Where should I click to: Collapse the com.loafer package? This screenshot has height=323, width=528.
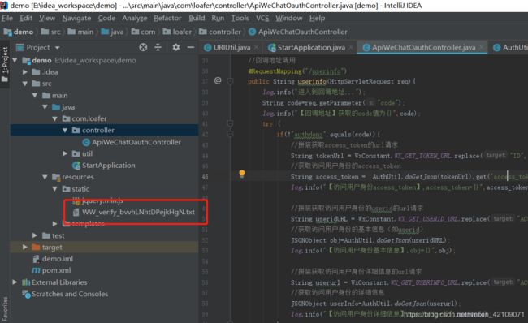pyautogui.click(x=55, y=118)
